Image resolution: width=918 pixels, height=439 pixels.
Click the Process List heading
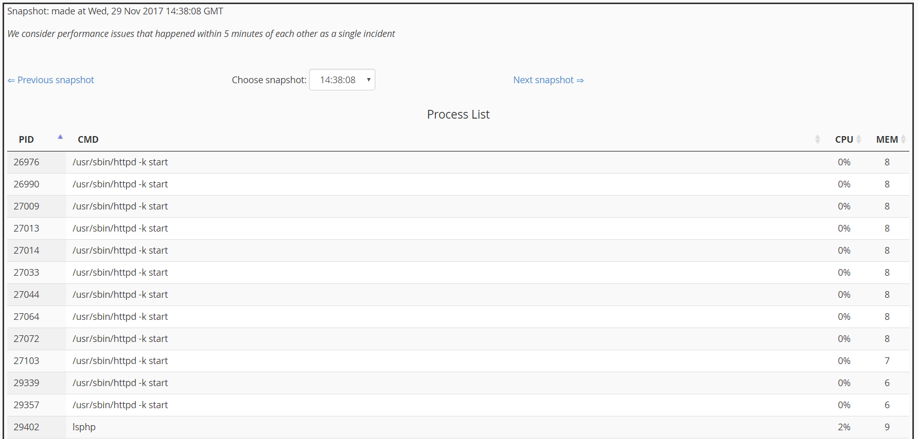pos(458,114)
